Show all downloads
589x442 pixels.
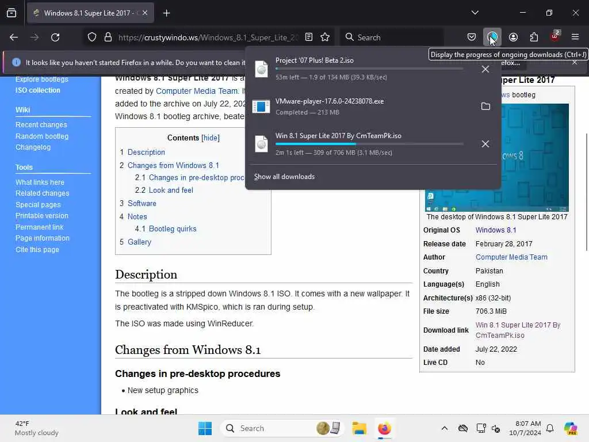(x=284, y=177)
